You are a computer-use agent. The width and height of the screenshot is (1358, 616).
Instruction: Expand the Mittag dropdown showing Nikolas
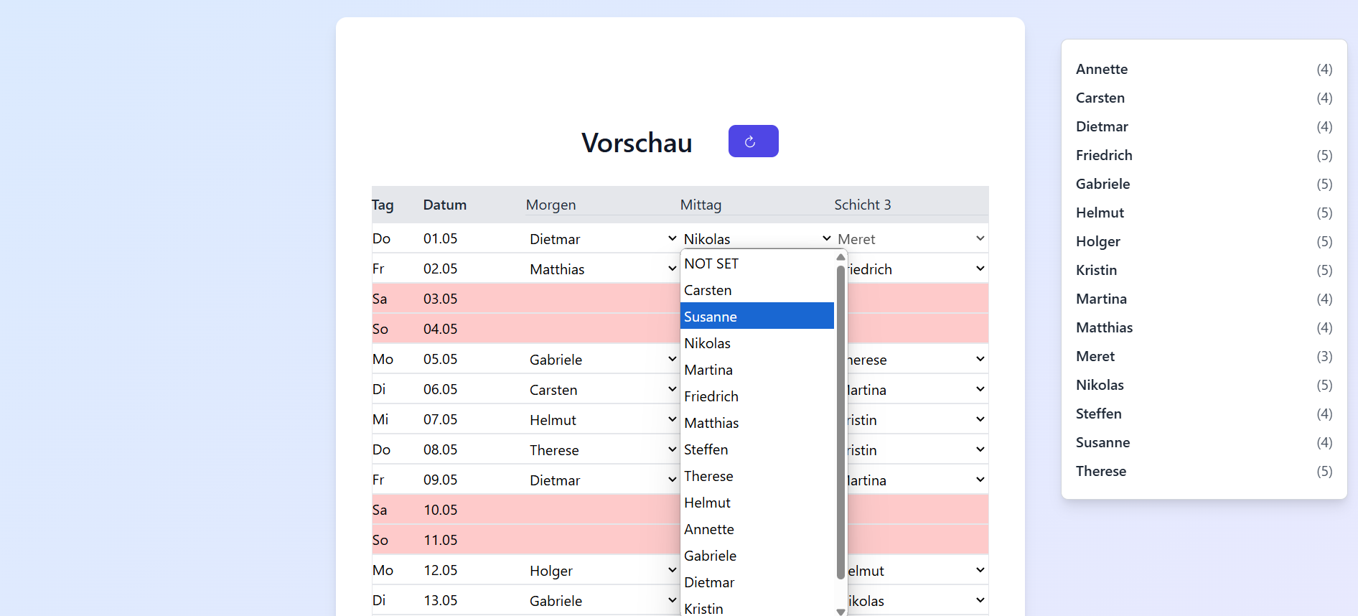click(x=757, y=239)
